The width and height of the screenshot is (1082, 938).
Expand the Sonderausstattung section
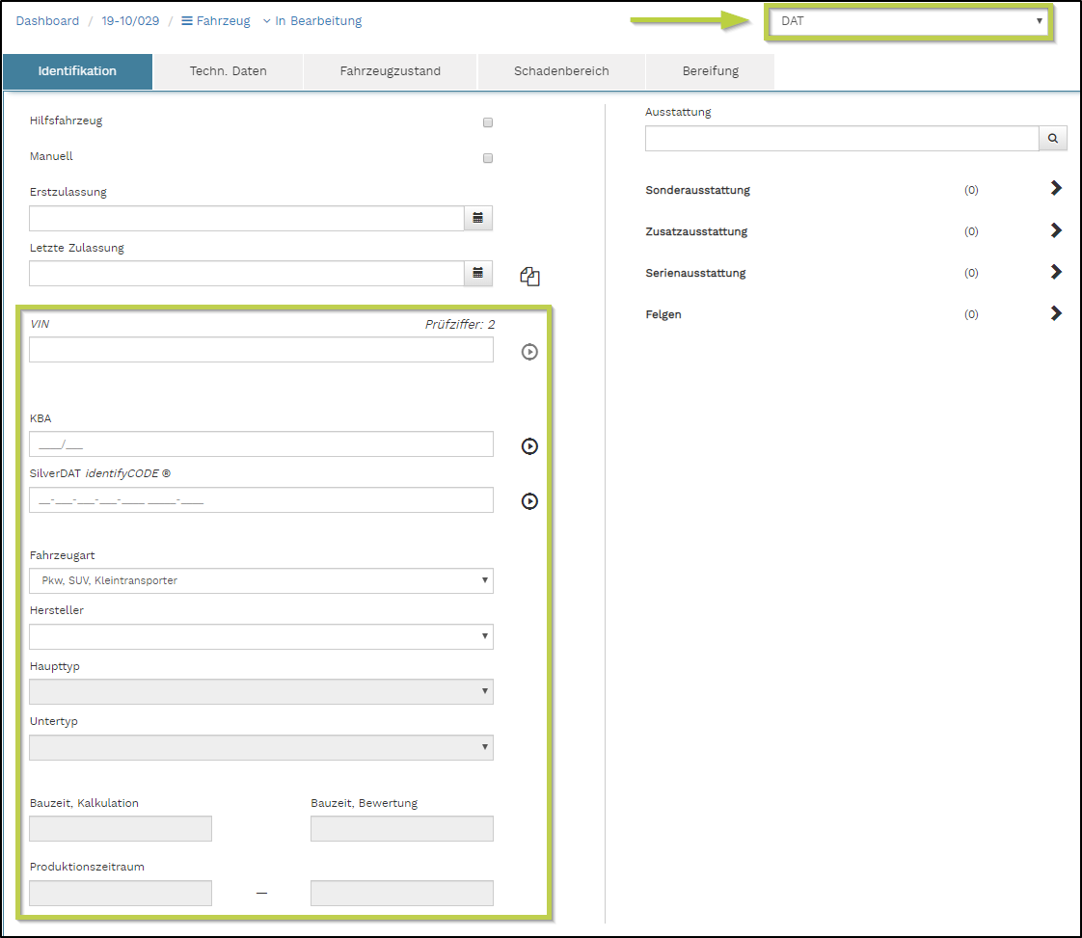(1056, 189)
